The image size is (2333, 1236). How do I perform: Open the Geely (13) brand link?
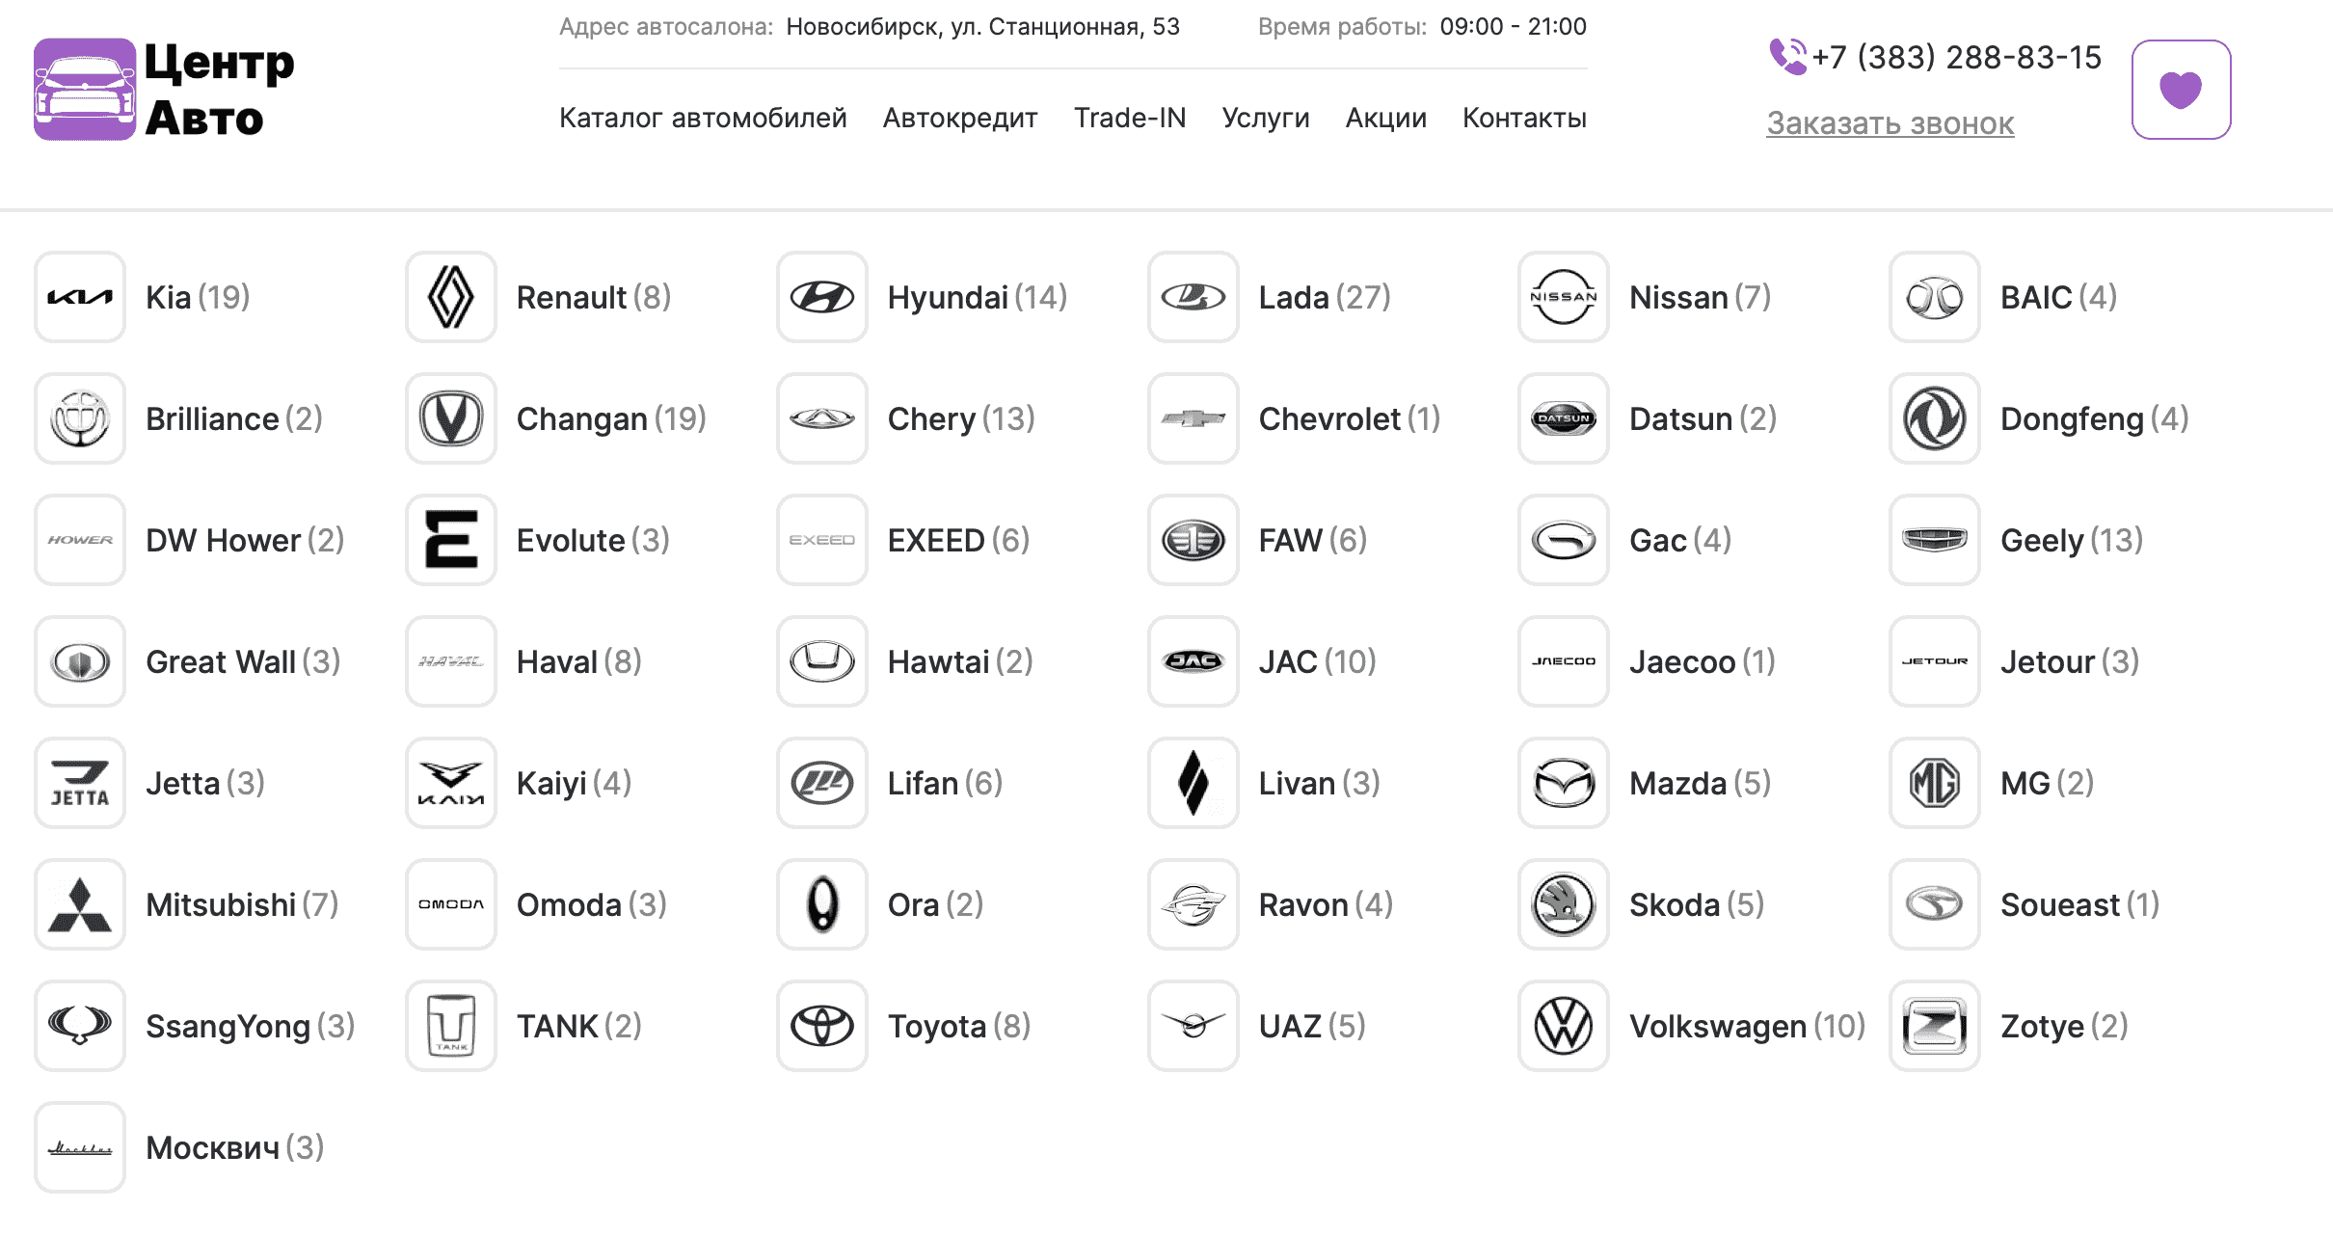[2071, 540]
